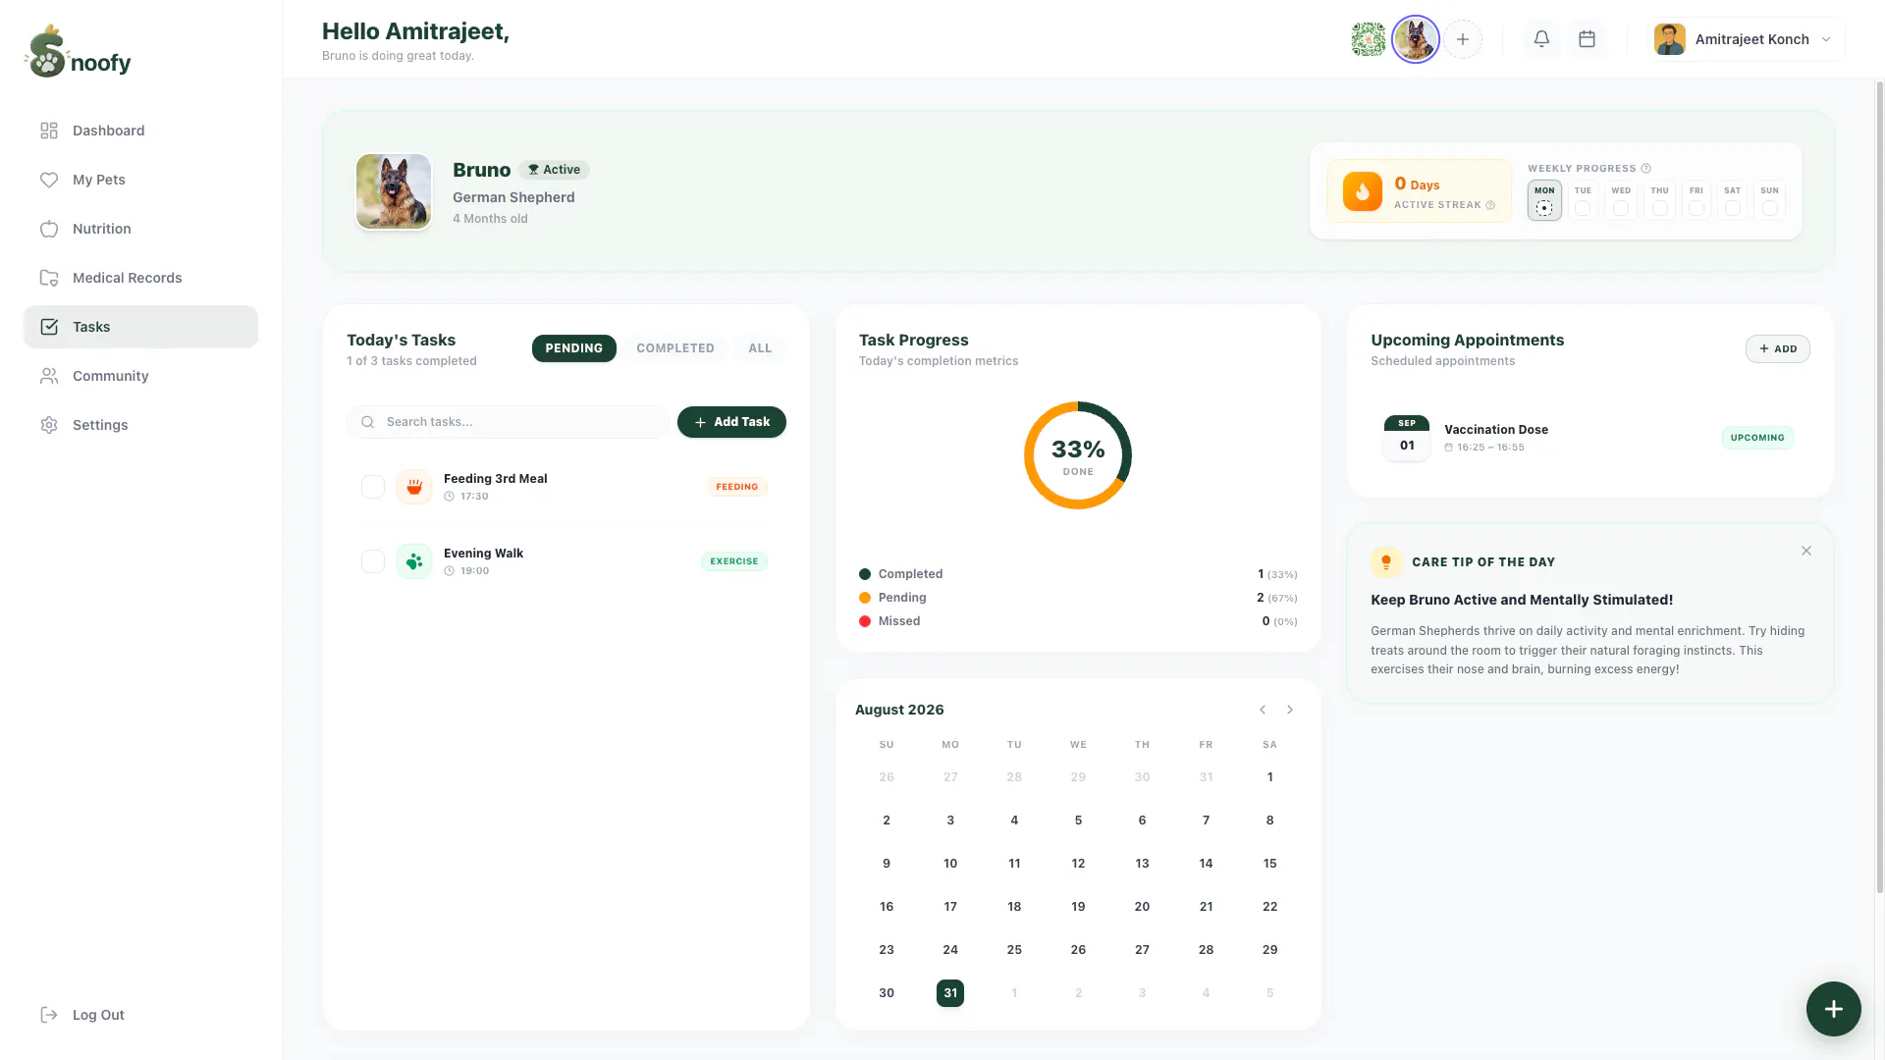Open the Dashboard page
Viewport: 1885px width, 1060px height.
(x=140, y=131)
